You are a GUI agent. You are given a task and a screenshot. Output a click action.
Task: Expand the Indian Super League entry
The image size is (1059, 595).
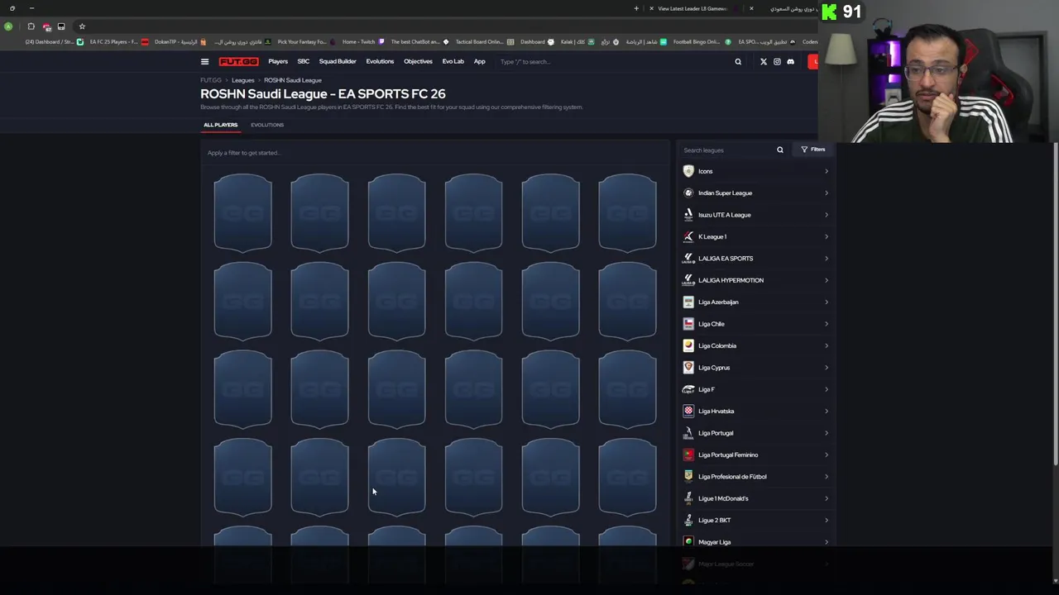point(826,193)
